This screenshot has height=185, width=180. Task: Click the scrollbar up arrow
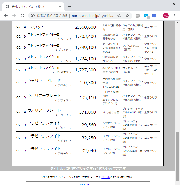177,23
